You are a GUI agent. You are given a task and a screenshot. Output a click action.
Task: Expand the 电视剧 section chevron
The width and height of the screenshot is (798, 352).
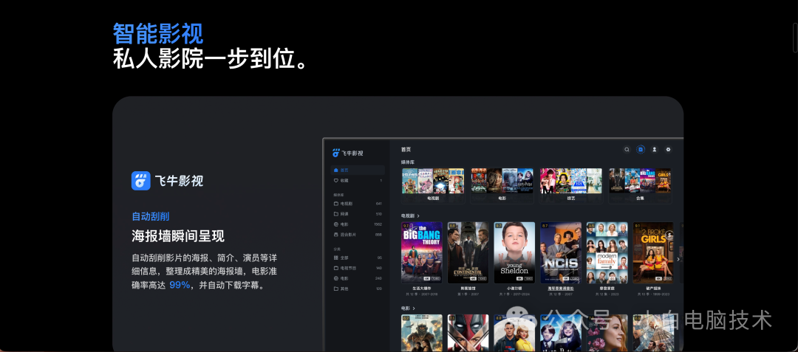(418, 216)
